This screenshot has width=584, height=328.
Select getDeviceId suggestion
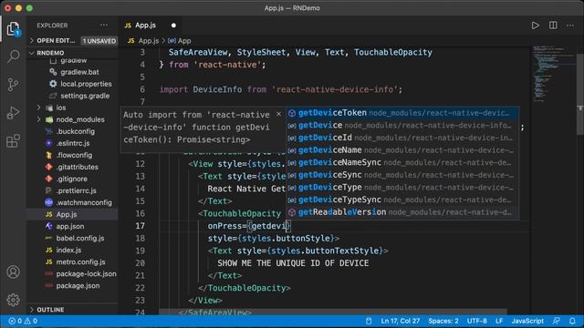tap(402, 138)
